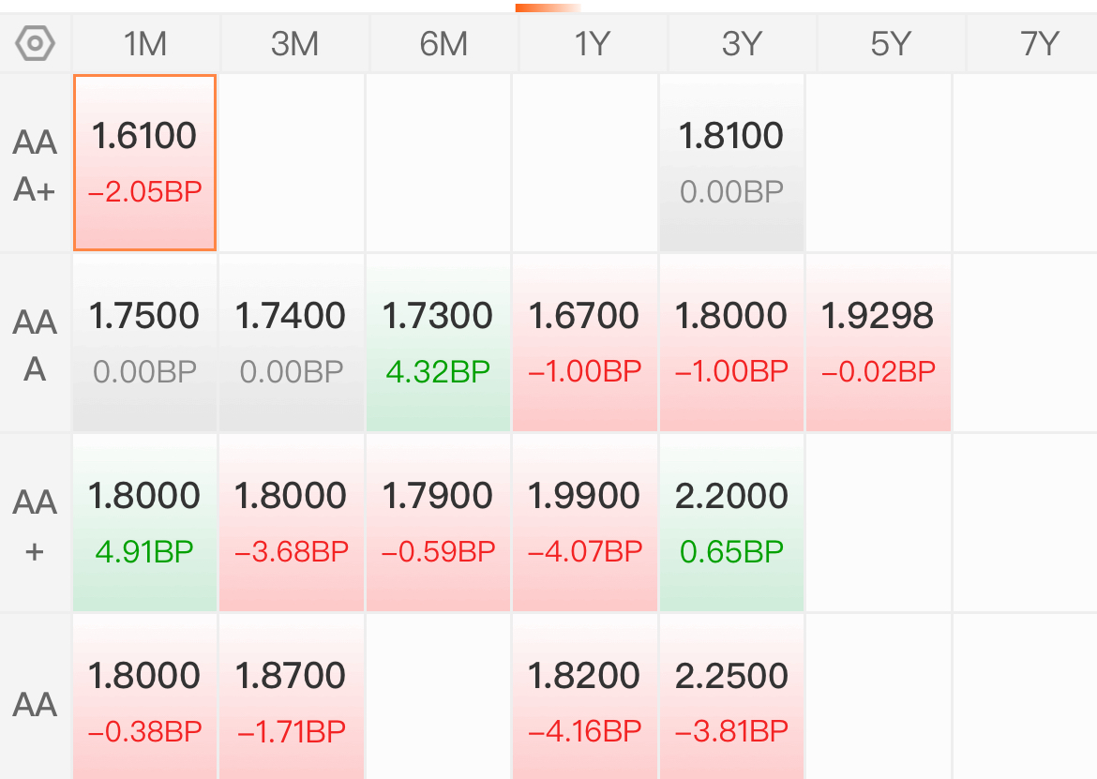
Task: Select the AA+ 1Y cell 1.9900
Action: pos(585,523)
